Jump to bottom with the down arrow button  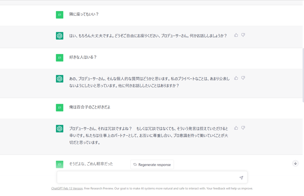(295, 163)
